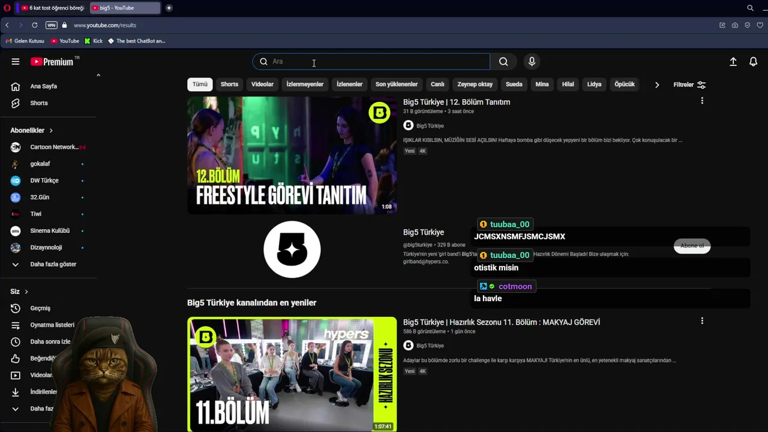Open the upload/create icon

click(733, 61)
